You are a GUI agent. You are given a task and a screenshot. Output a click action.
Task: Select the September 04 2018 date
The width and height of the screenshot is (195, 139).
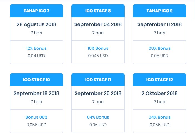tap(98, 24)
